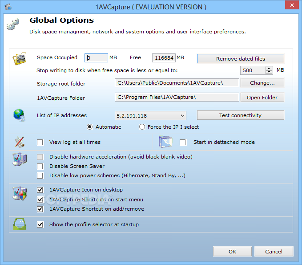Screen dimensions: 302x265
Task: Decrease the free space limit with down arrow
Action: pos(269,72)
